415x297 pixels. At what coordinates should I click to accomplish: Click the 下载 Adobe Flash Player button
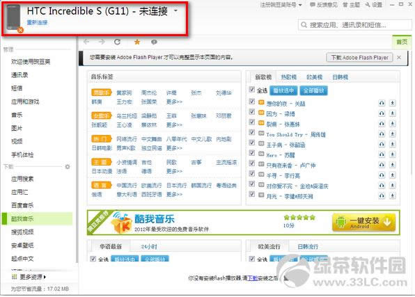(360, 58)
